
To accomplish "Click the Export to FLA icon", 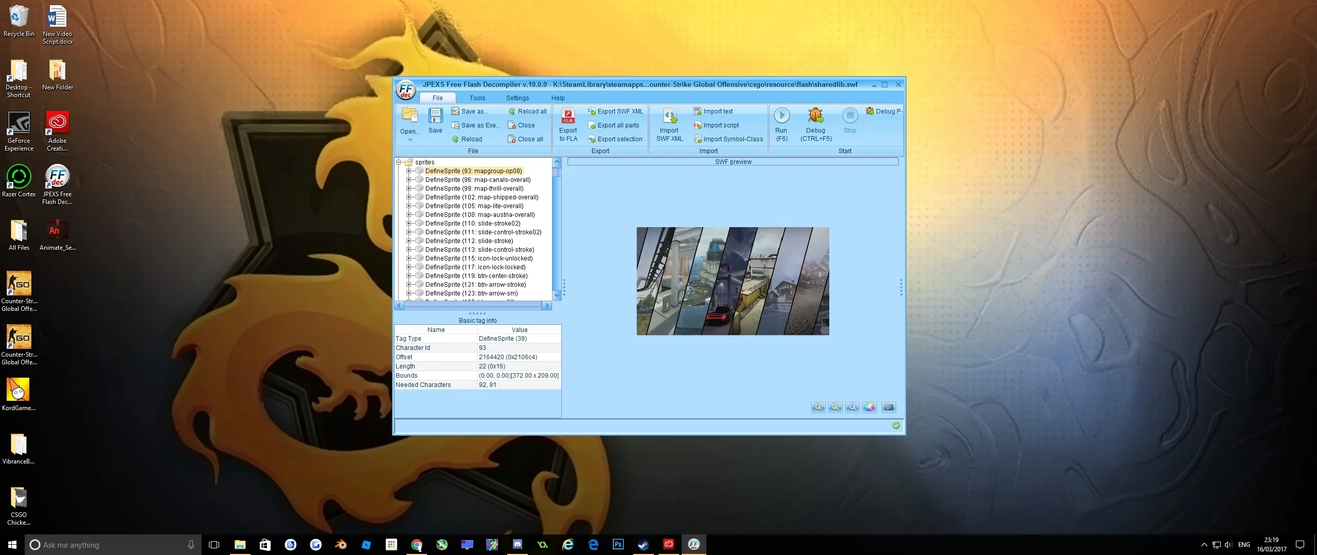I will point(568,116).
